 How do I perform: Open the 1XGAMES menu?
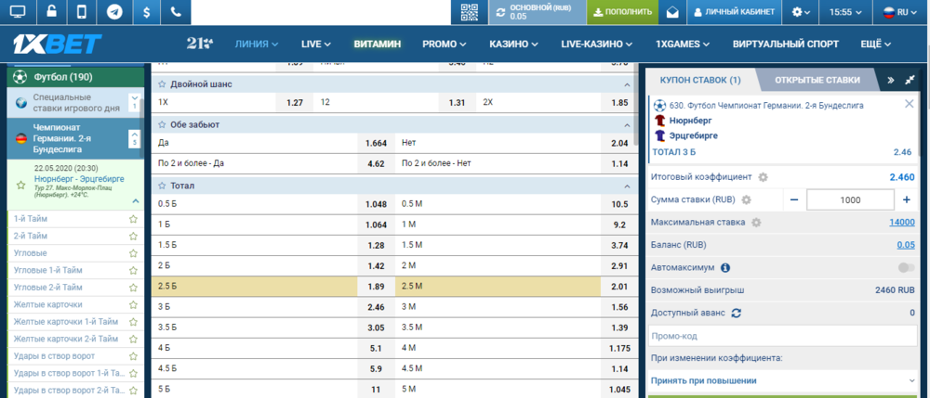click(x=683, y=44)
